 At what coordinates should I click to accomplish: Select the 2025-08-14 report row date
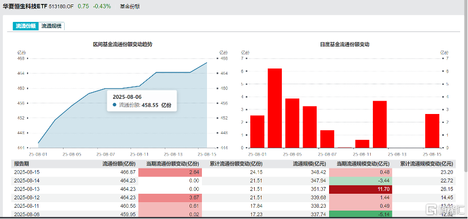coord(27,181)
